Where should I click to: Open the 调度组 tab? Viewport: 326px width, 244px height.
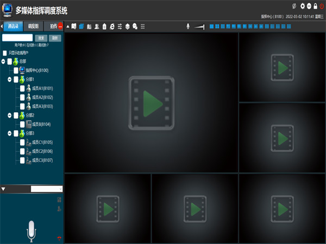tap(34, 26)
